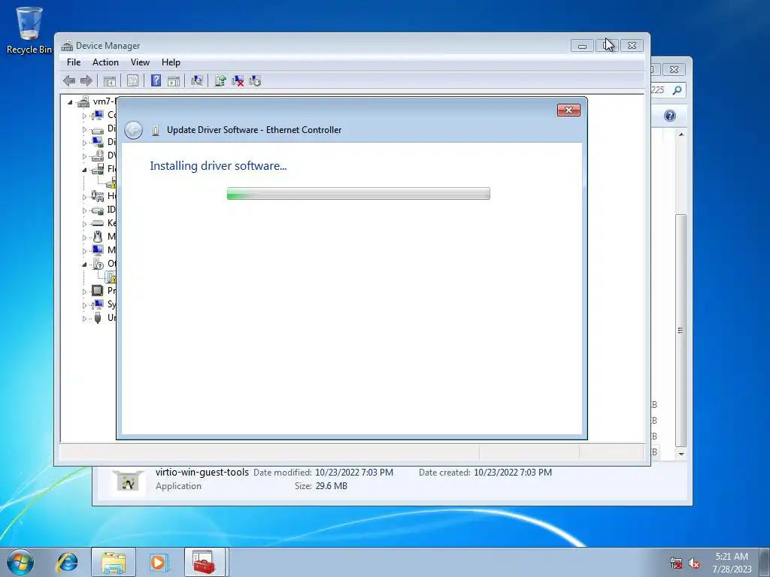This screenshot has height=577, width=770.
Task: Collapse the Other devices node arrow
Action: 84,264
